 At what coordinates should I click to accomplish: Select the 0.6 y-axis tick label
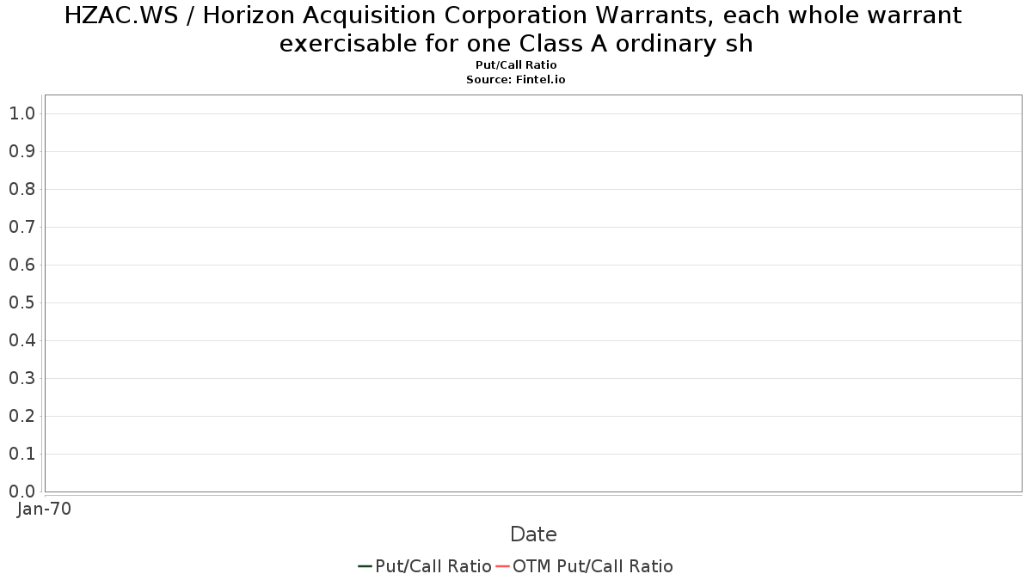21,265
